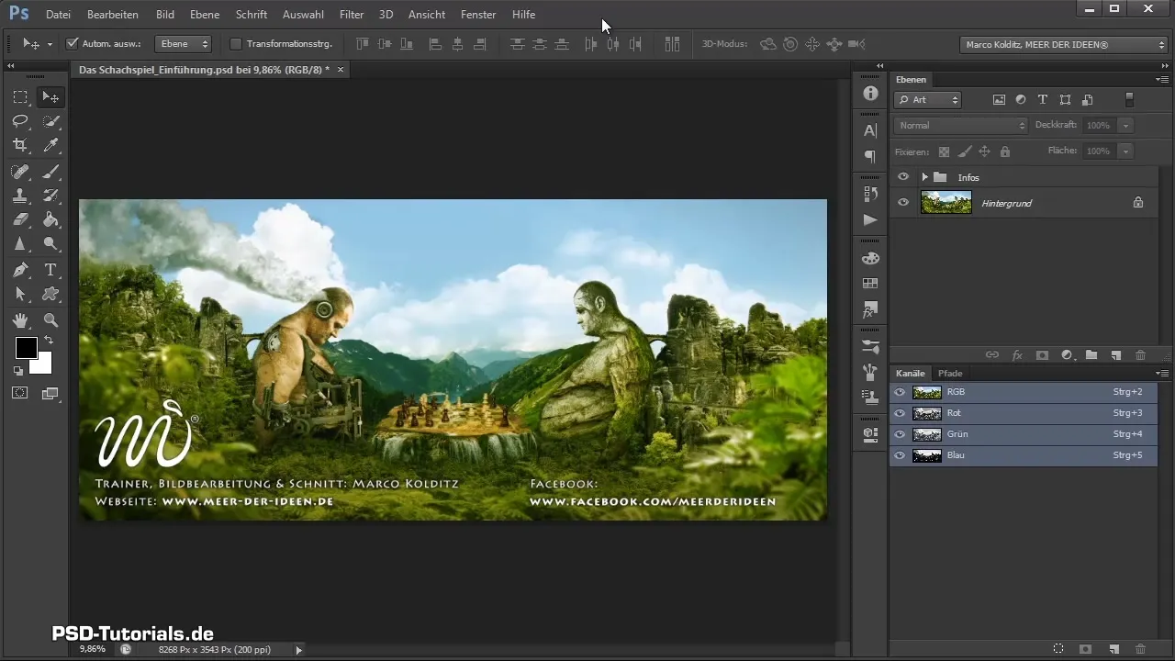Select the Zoom tool in toolbox
1175x661 pixels.
click(x=51, y=320)
